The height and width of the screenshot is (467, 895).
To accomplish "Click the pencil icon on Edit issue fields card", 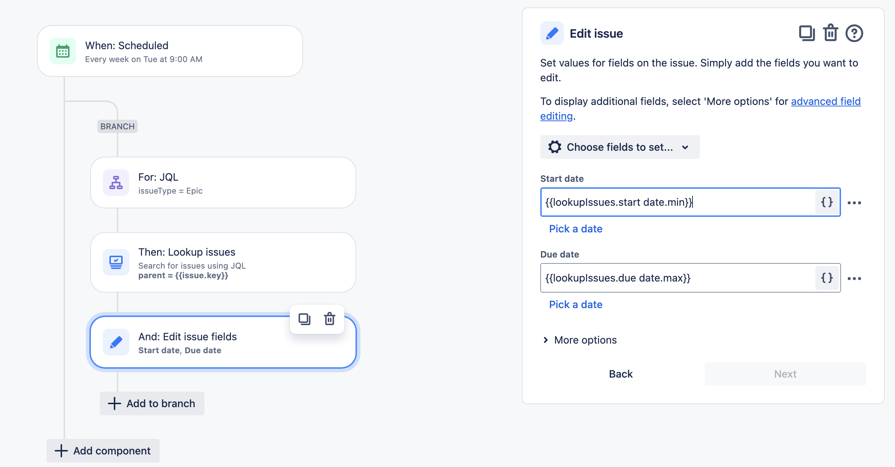I will 116,342.
